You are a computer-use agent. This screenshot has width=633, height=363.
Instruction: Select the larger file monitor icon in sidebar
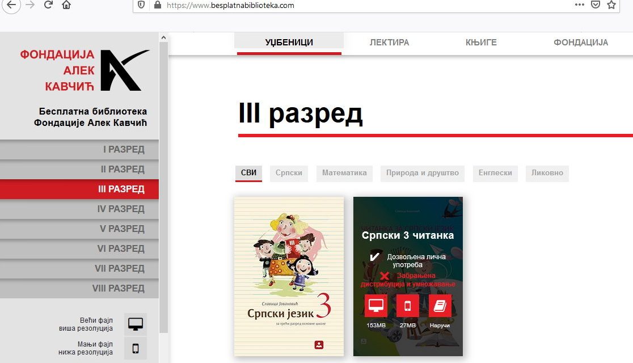pyautogui.click(x=136, y=324)
